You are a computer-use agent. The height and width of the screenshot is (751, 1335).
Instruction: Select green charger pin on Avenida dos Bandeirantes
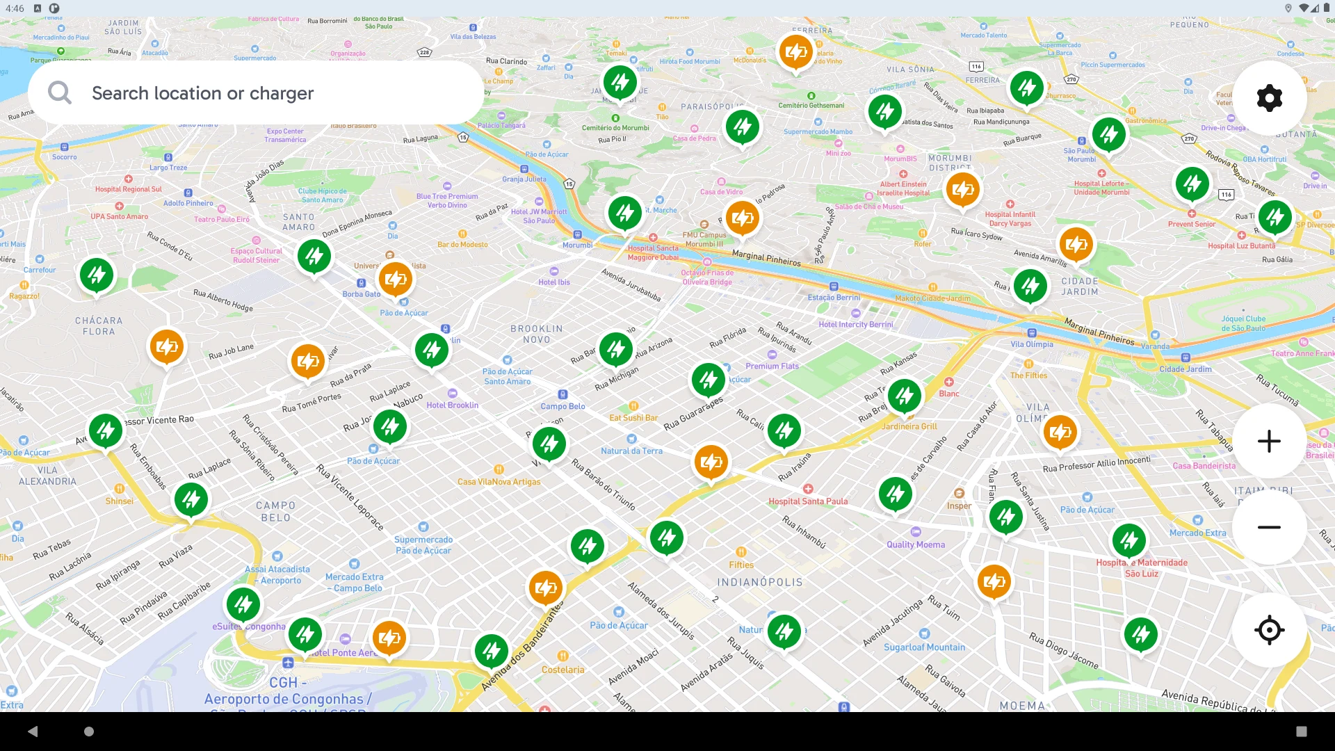click(491, 652)
